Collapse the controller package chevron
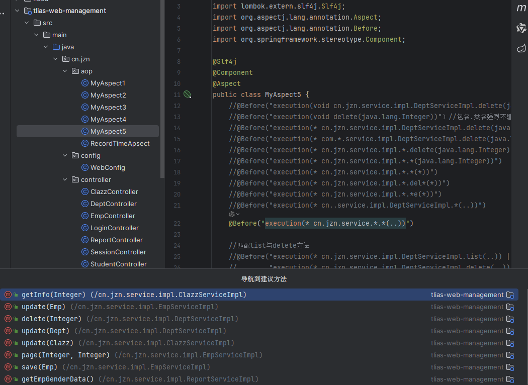Viewport: 528px width, 385px height. tap(65, 180)
